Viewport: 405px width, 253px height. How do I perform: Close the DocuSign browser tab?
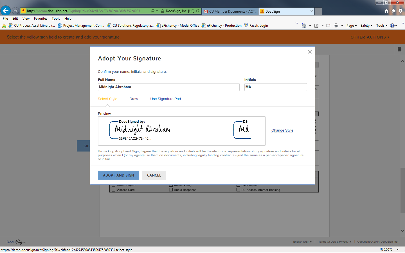click(x=312, y=11)
